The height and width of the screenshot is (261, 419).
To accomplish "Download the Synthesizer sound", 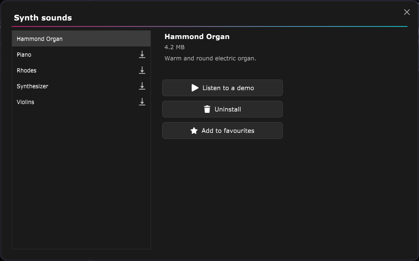I will (142, 86).
